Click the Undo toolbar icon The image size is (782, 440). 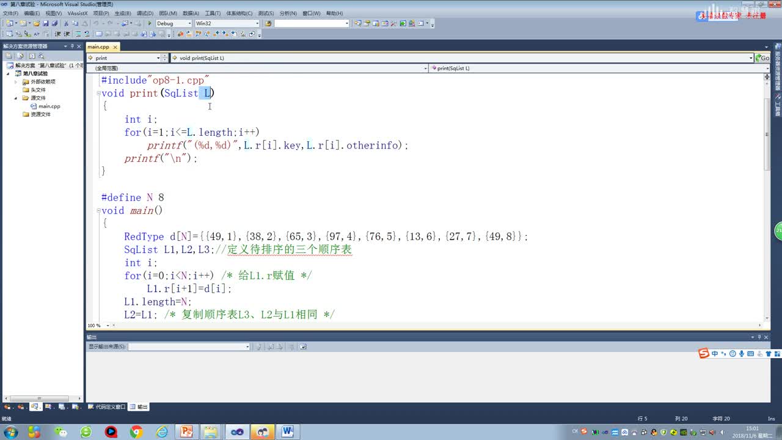pos(95,23)
